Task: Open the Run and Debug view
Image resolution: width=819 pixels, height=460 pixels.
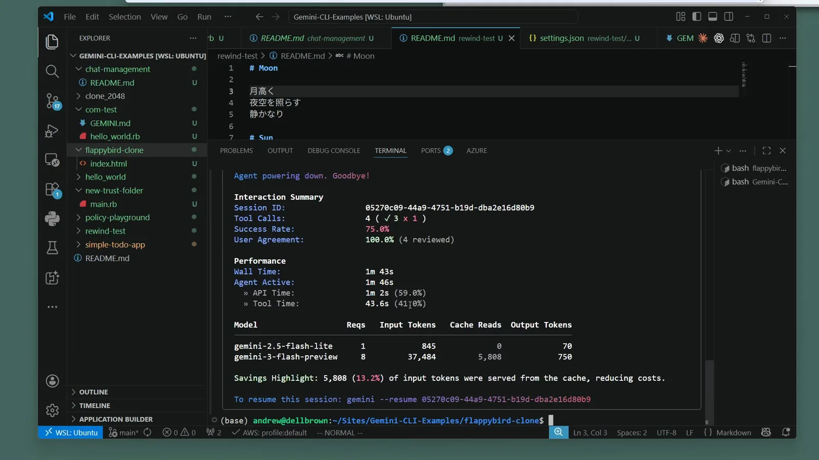Action: click(x=52, y=131)
